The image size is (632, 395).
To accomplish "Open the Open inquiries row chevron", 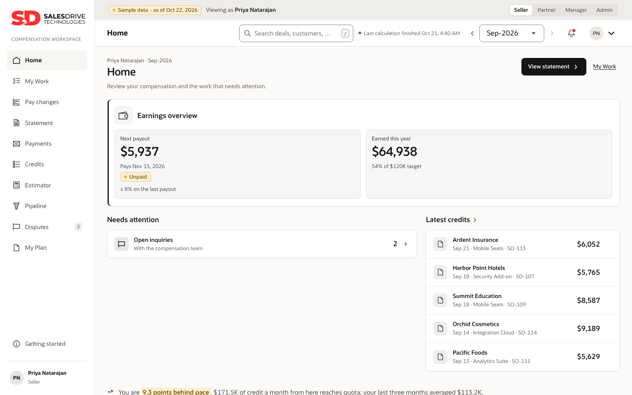I will point(406,244).
